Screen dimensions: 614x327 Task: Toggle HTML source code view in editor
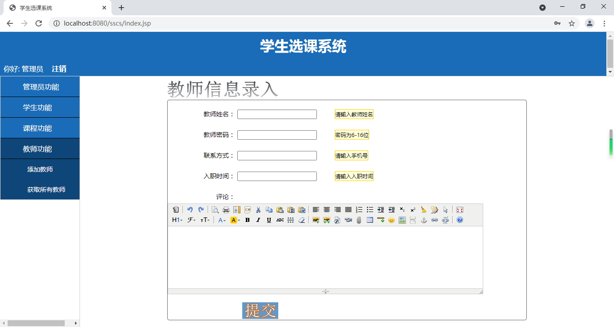click(176, 210)
